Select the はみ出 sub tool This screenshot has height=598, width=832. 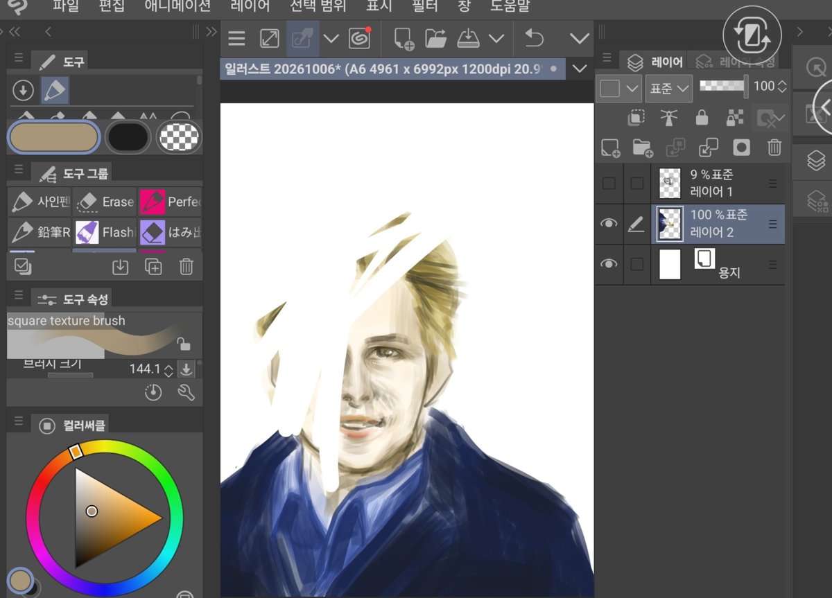point(170,233)
